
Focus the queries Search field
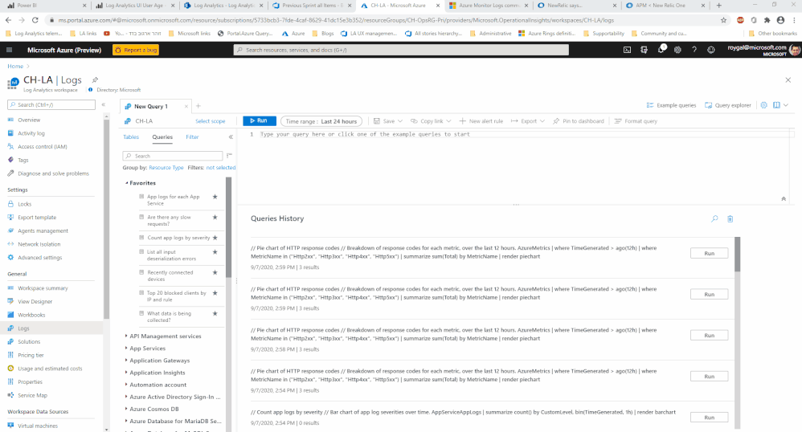coord(172,156)
